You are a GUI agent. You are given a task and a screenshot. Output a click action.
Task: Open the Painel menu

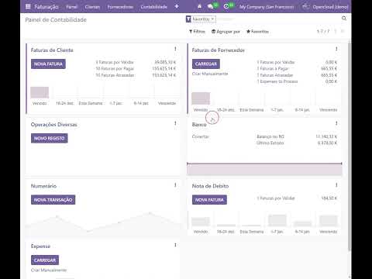(71, 7)
